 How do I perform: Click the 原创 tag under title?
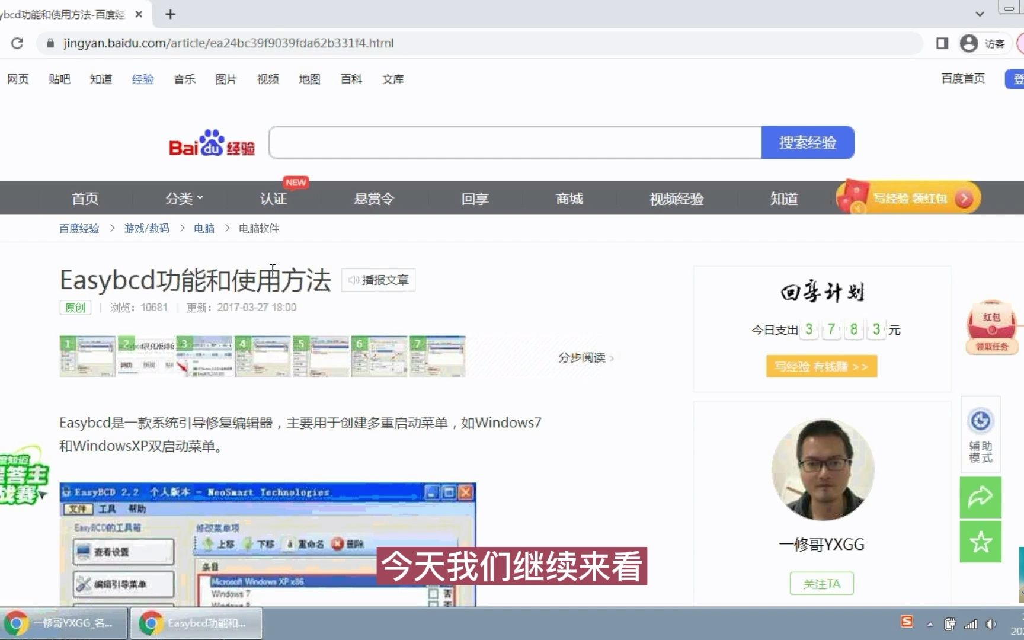tap(75, 308)
